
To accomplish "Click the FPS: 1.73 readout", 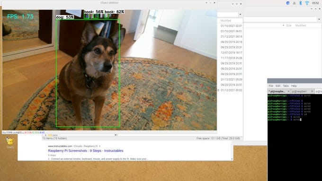I will click(20, 17).
